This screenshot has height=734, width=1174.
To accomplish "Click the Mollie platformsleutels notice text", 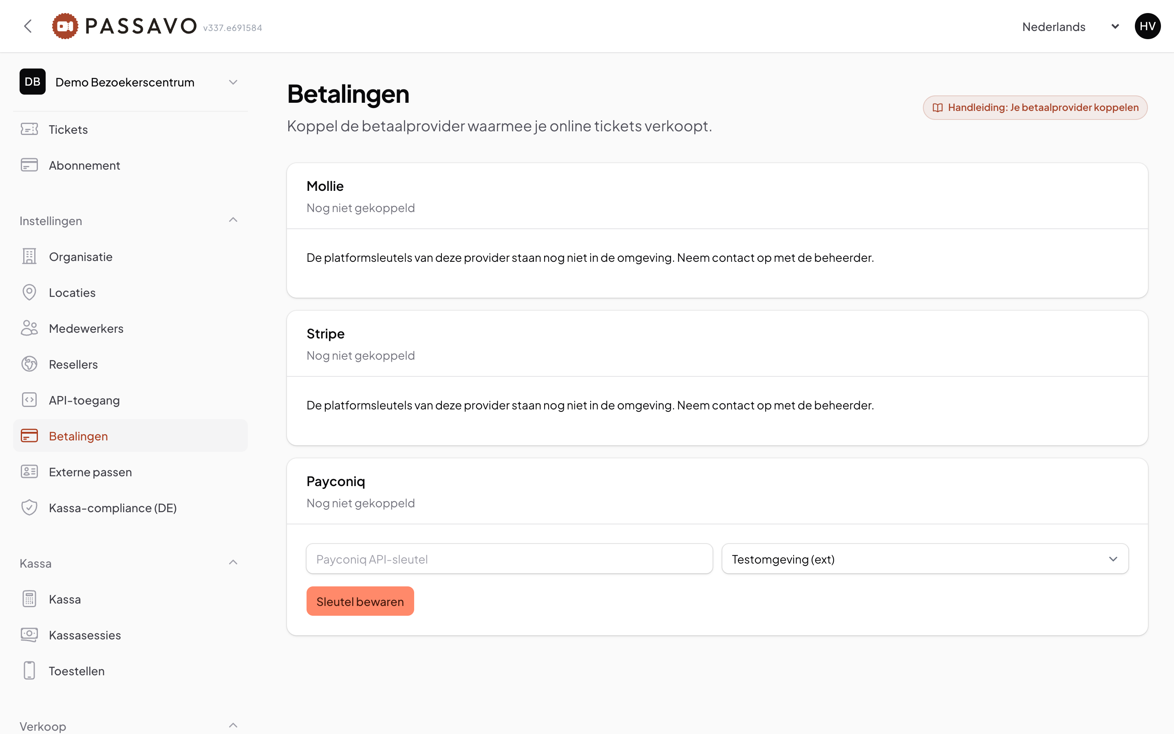I will point(590,258).
